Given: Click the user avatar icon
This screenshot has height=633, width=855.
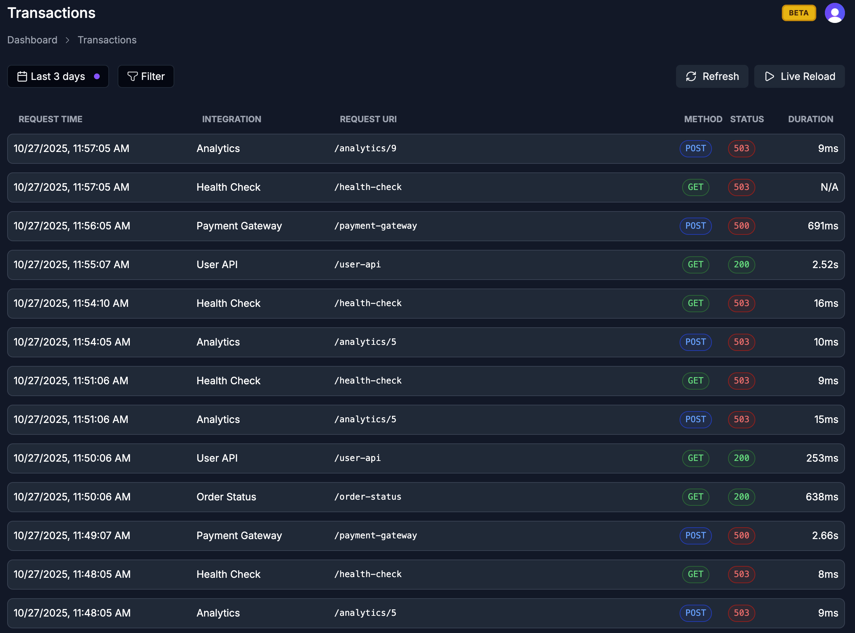Looking at the screenshot, I should point(834,13).
